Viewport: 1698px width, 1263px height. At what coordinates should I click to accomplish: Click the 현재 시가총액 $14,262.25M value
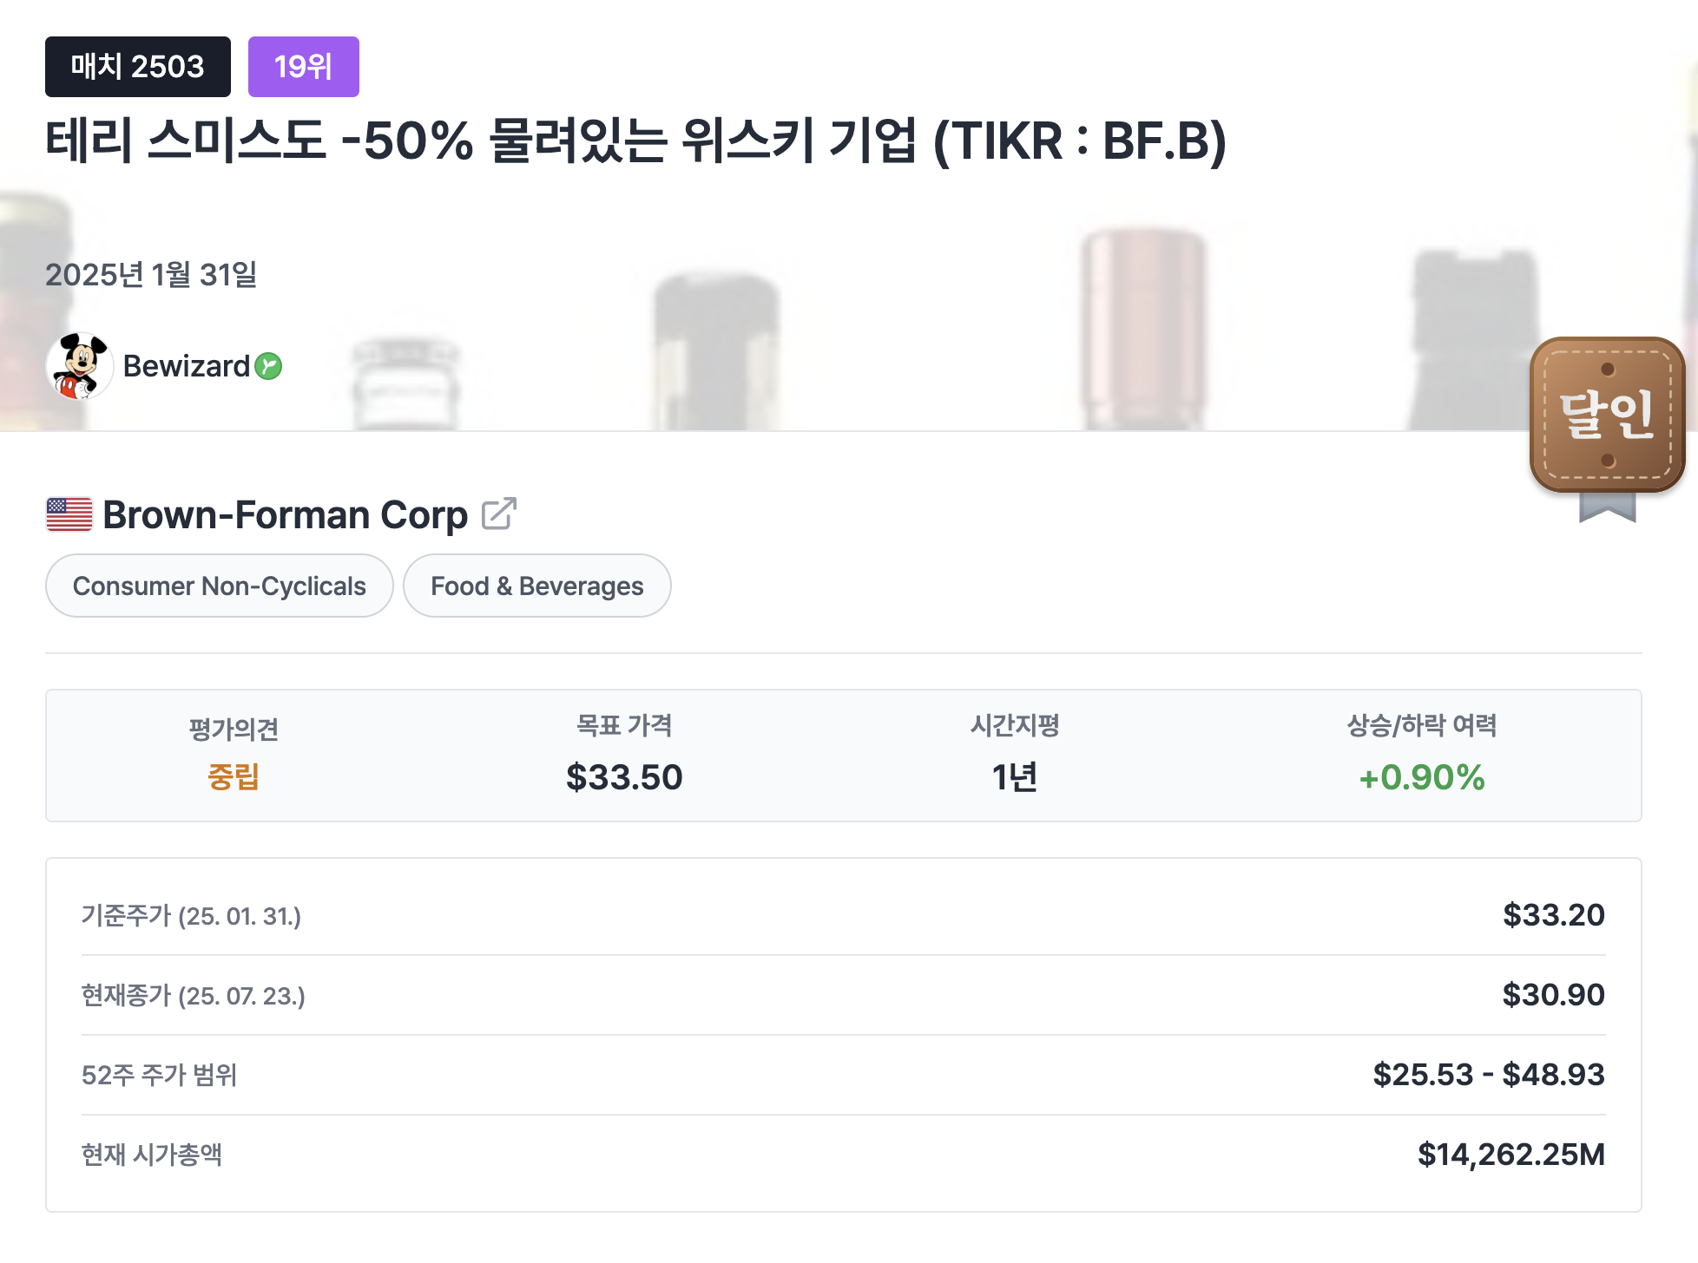(x=1510, y=1155)
